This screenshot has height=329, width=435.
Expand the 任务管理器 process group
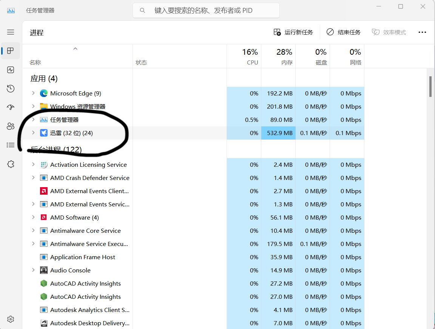[33, 120]
